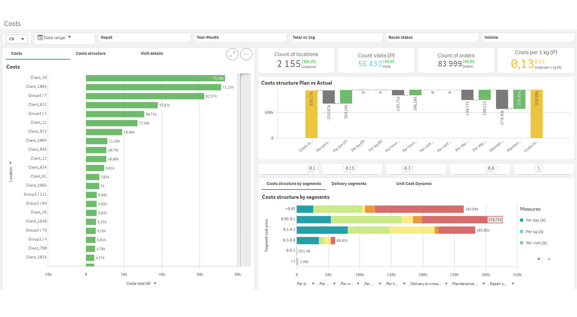Open the Depot filter

(144, 38)
